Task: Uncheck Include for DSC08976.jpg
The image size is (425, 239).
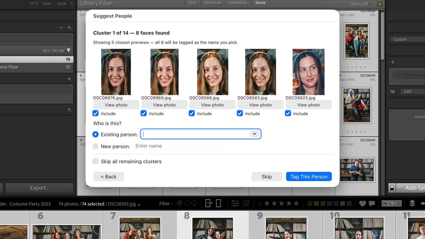Action: click(96, 114)
